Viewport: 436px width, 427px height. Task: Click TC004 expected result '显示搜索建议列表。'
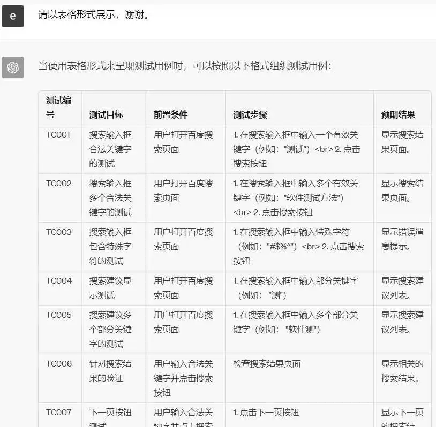[402, 288]
